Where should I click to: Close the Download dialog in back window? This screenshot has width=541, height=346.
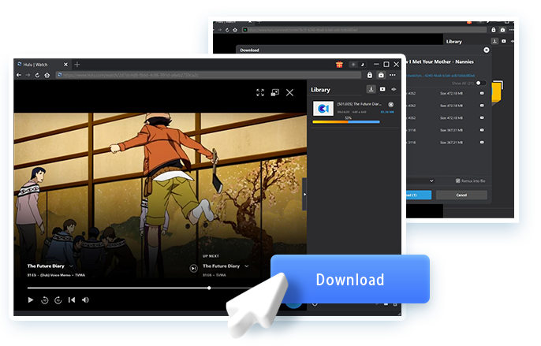(x=487, y=50)
